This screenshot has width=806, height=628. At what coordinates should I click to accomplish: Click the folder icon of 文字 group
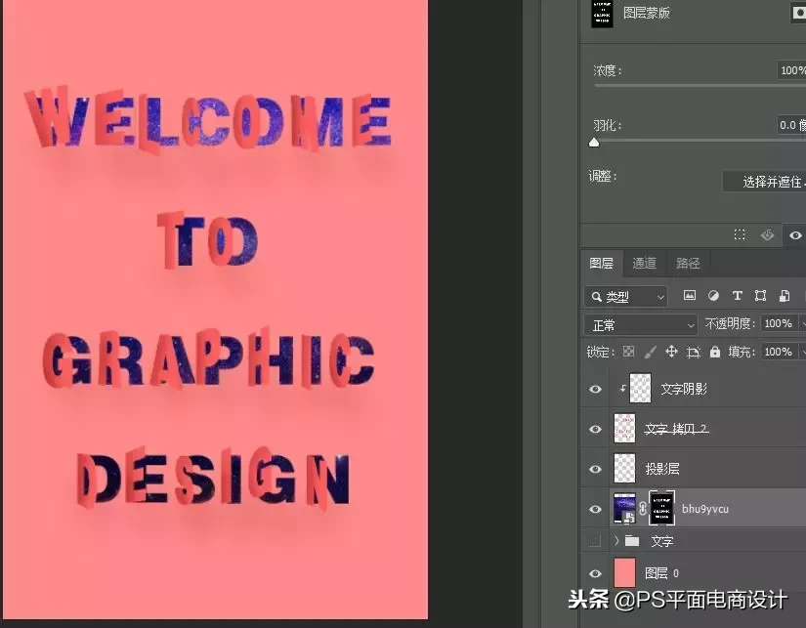632,541
